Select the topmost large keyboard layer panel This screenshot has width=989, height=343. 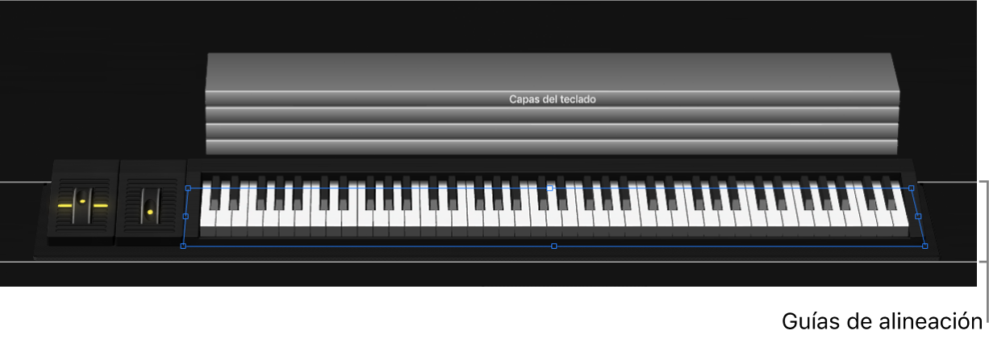point(553,72)
